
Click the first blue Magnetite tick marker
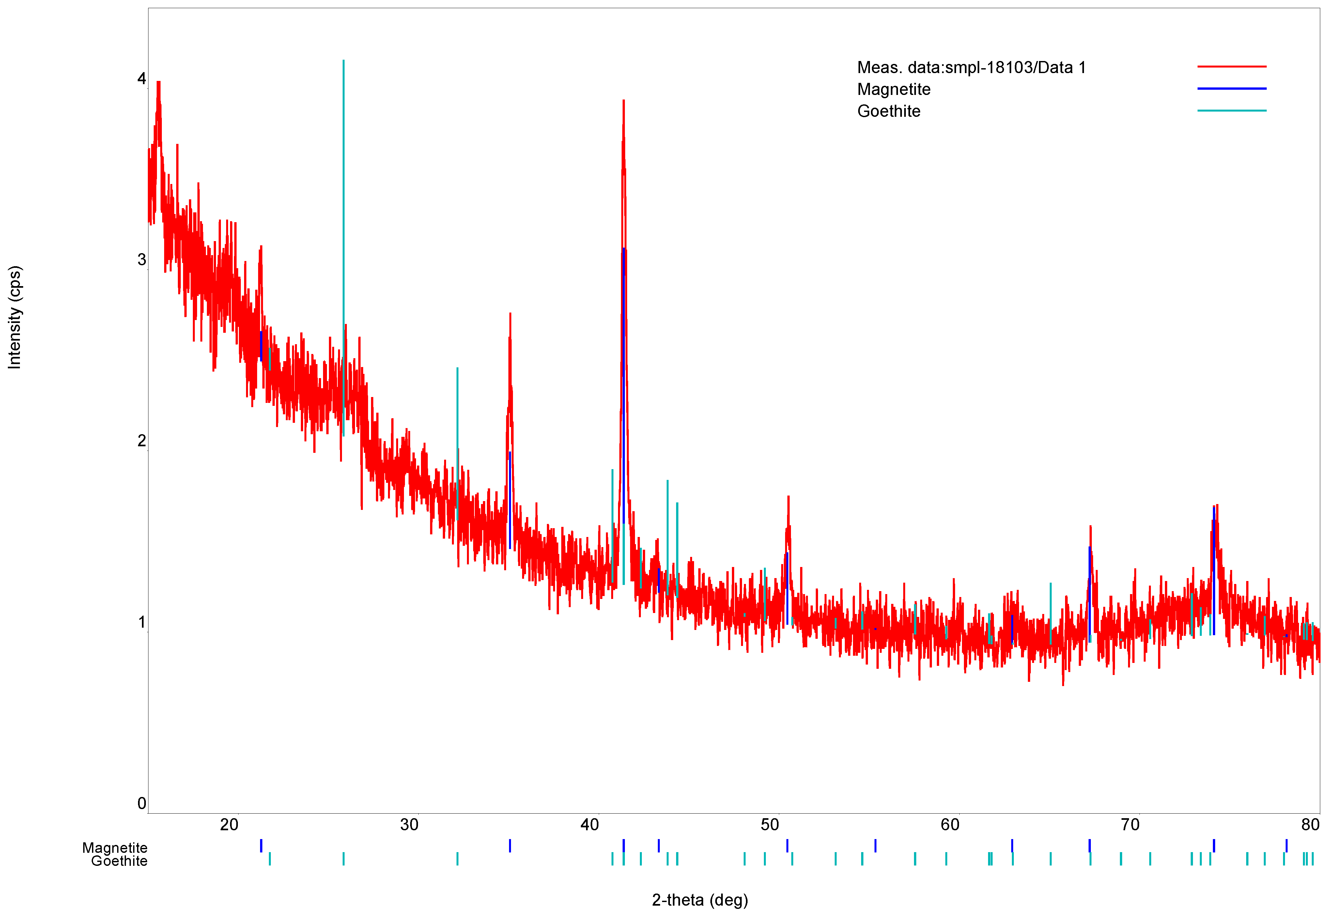tap(261, 845)
